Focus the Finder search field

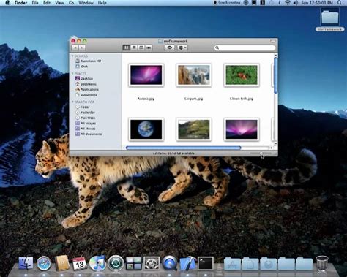pyautogui.click(x=245, y=48)
